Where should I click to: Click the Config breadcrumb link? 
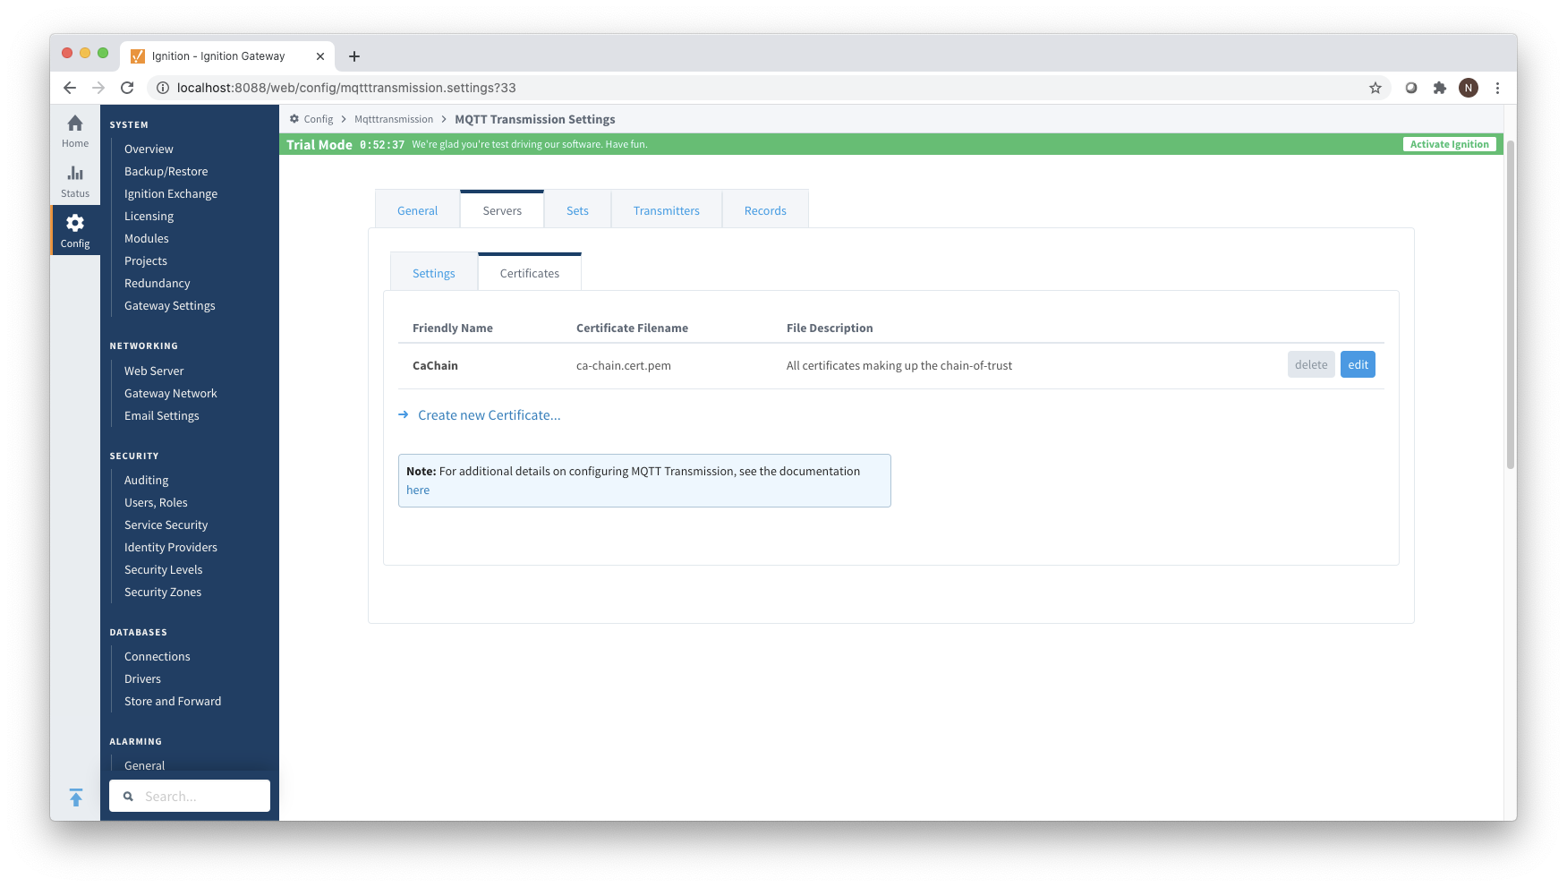pyautogui.click(x=319, y=119)
